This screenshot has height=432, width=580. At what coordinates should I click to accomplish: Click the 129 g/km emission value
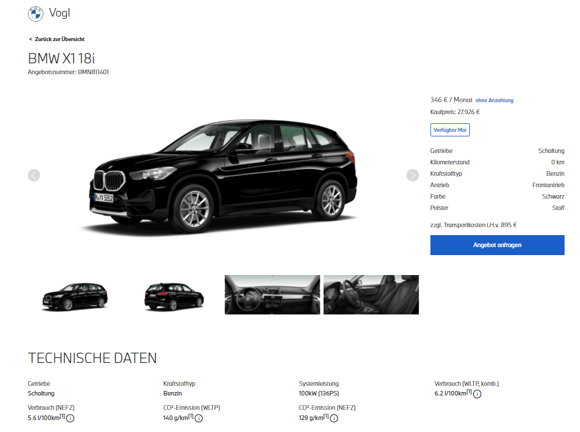pyautogui.click(x=311, y=418)
